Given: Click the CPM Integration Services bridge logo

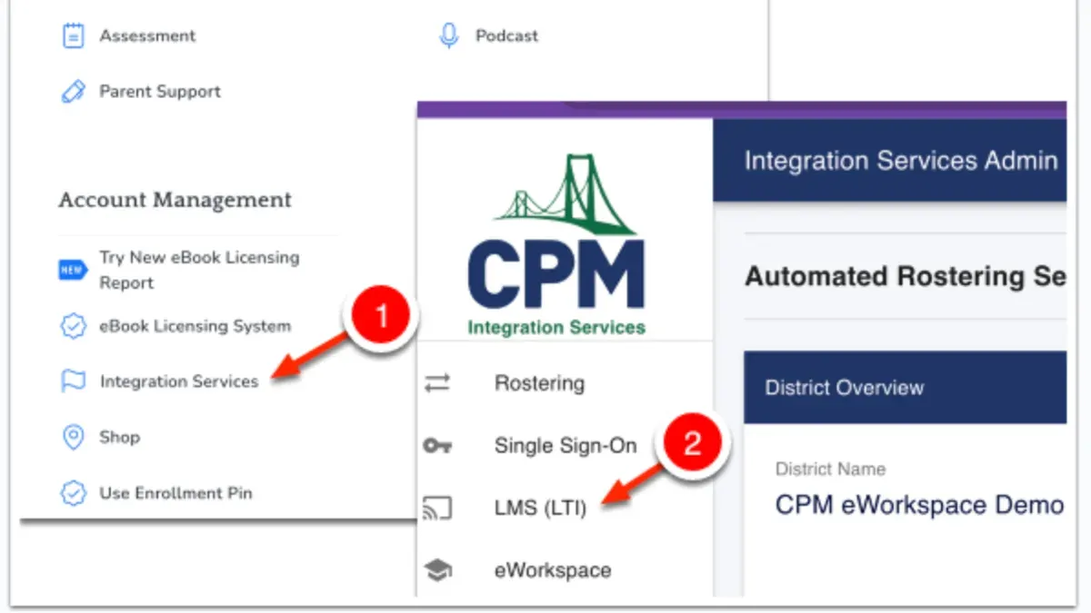Looking at the screenshot, I should point(556,245).
